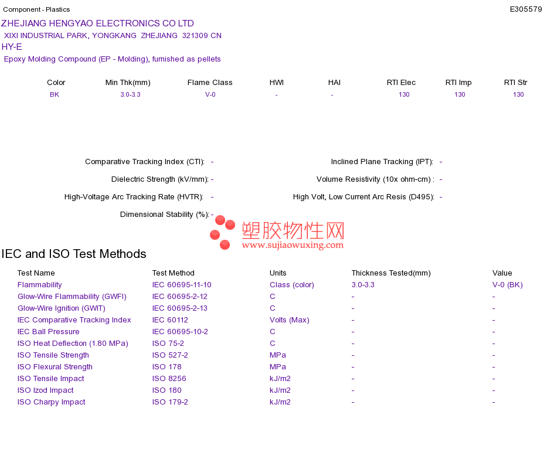The height and width of the screenshot is (469, 557).
Task: Open the Glow-Wire Flammability (GWFI) link
Action: [x=72, y=297]
